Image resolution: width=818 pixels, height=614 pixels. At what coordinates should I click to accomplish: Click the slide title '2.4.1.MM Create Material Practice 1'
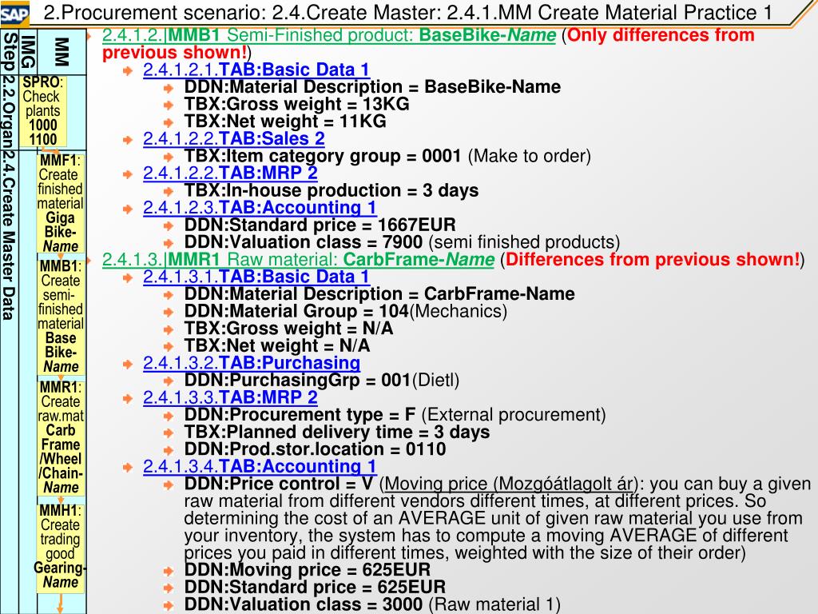(x=610, y=13)
